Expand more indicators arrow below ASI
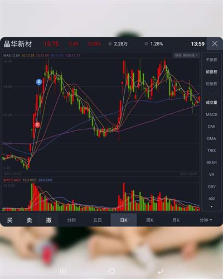223x279 pixels. 211,206
